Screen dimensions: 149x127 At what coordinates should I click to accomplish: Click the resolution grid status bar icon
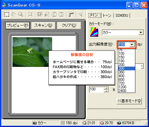point(63,123)
